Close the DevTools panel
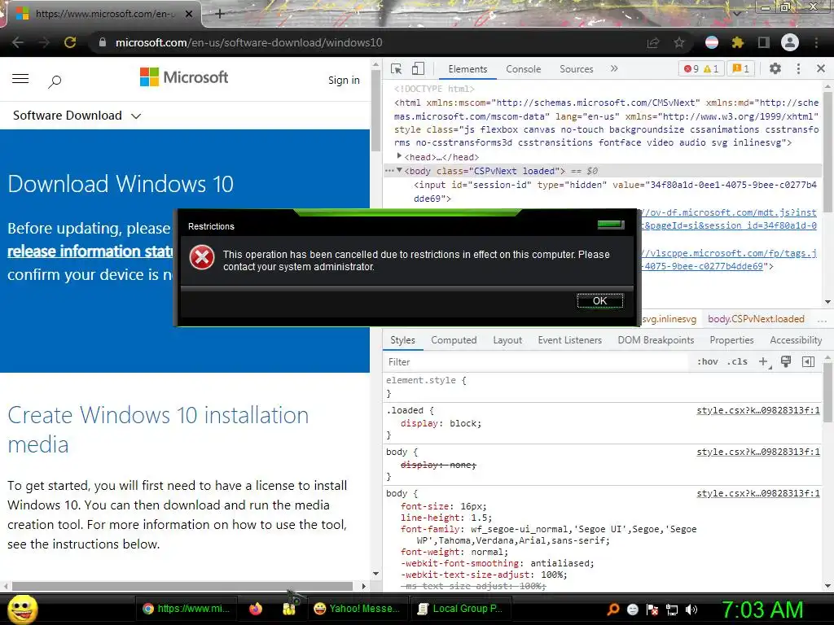Viewport: 834px width, 625px height. point(821,68)
